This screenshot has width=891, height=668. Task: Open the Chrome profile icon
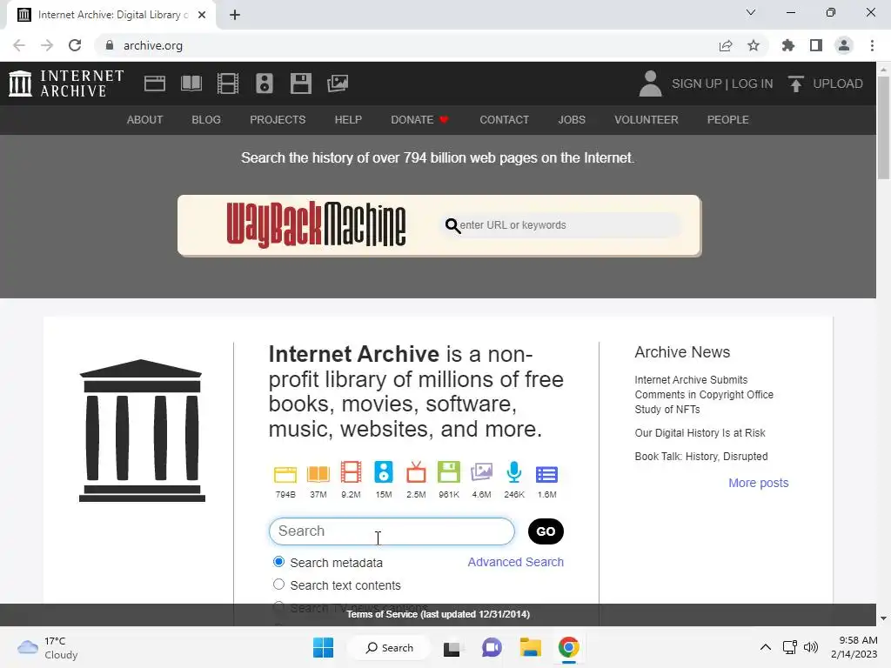pos(844,45)
